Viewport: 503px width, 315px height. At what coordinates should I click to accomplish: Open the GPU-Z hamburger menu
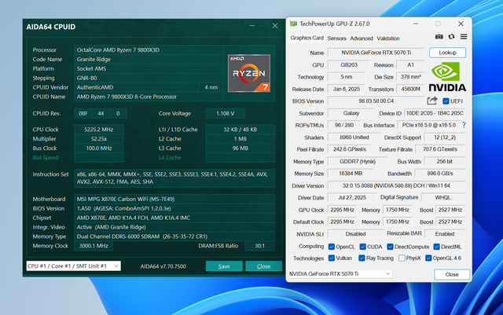pos(464,37)
